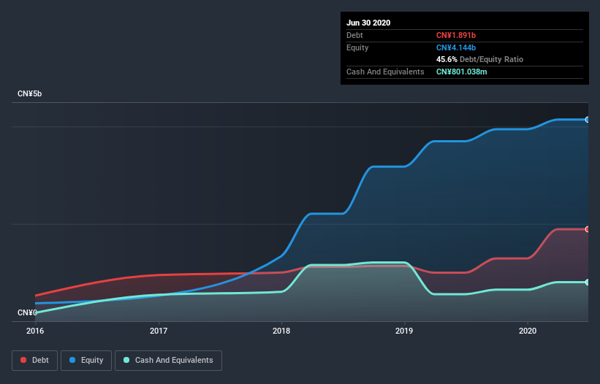Click the 2016 x-axis label

35,331
